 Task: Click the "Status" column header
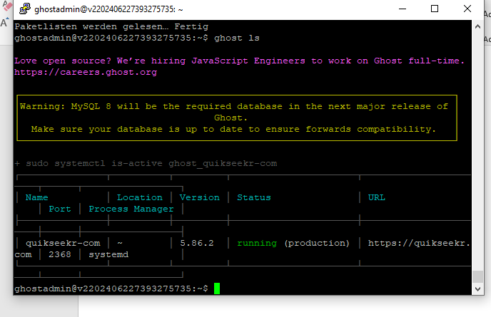pyautogui.click(x=254, y=197)
